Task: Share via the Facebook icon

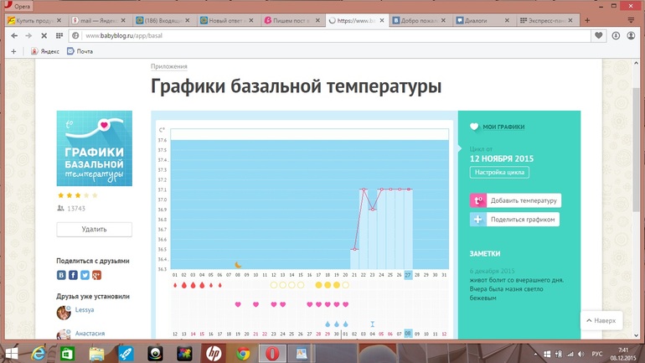Action: 73,275
